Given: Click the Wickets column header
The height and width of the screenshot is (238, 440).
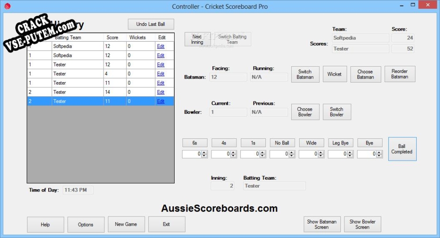Looking at the screenshot, I should click(x=140, y=37).
